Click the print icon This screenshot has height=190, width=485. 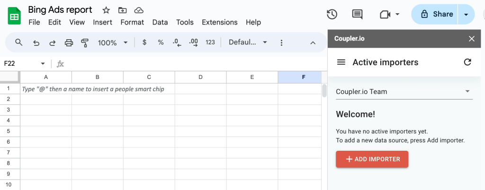pyautogui.click(x=69, y=43)
